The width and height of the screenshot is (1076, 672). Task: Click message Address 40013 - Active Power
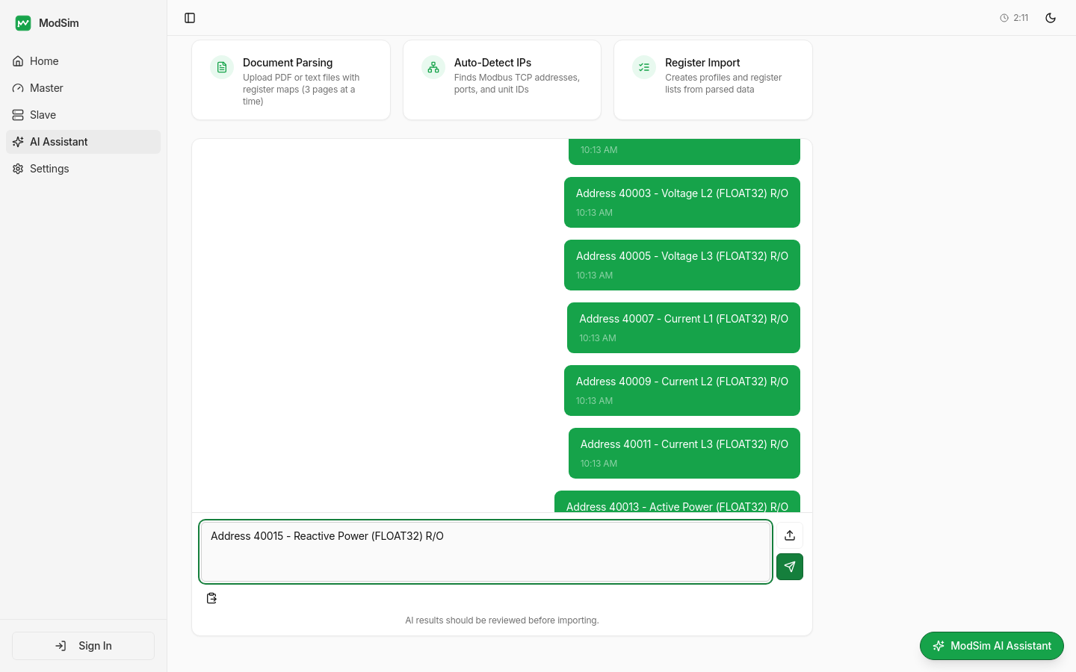click(677, 502)
